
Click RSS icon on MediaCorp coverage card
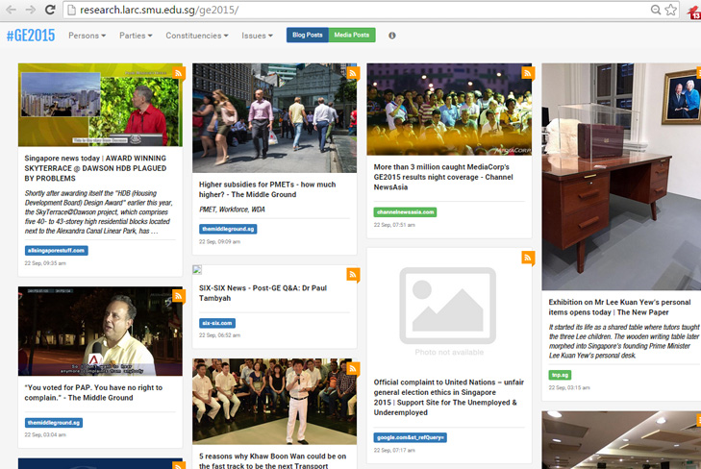(x=527, y=72)
